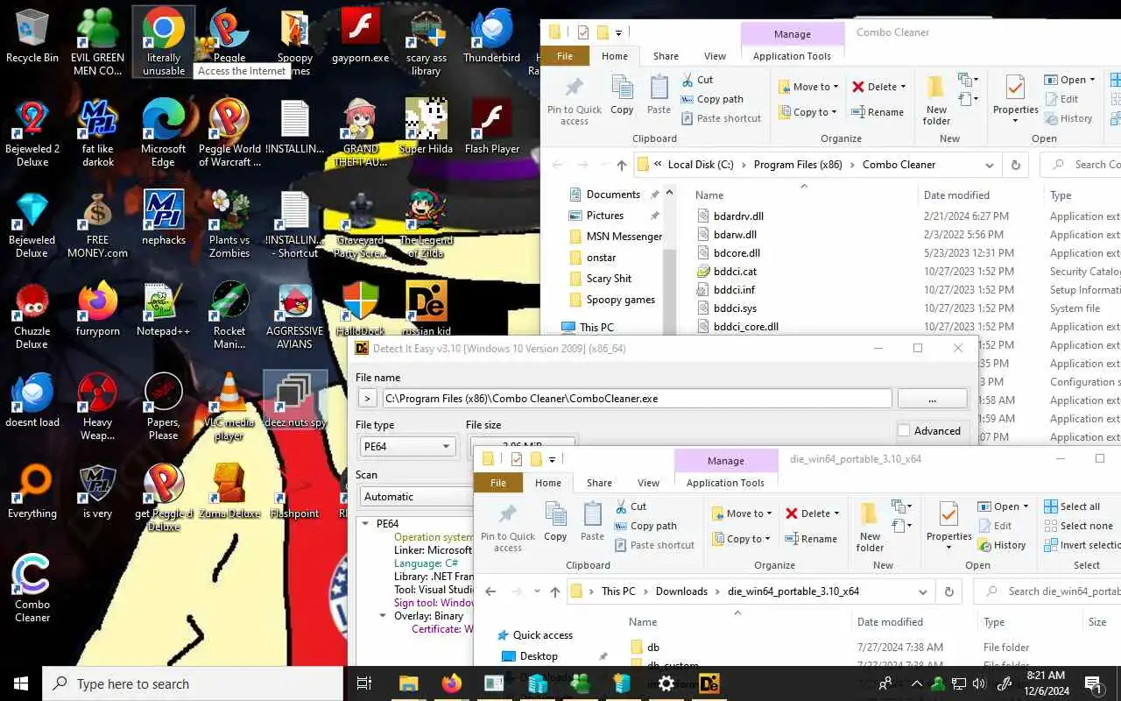Image resolution: width=1121 pixels, height=701 pixels.
Task: Switch to View tab in die_win64 window
Action: click(x=648, y=483)
